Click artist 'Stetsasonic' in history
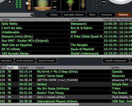This screenshot has width=132, height=106. [x=79, y=24]
